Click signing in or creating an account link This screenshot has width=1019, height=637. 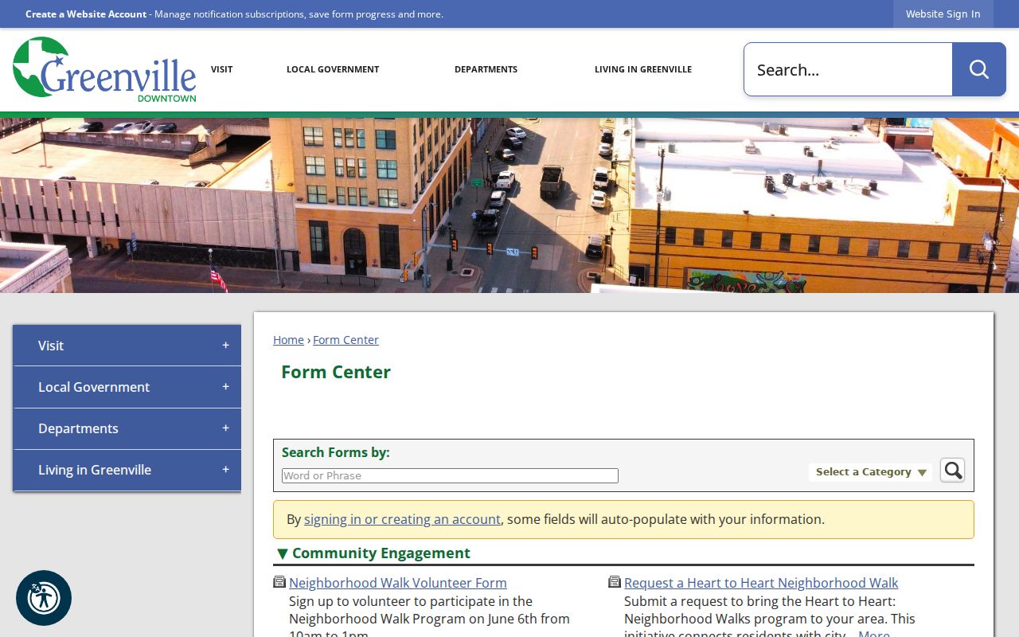pos(402,519)
